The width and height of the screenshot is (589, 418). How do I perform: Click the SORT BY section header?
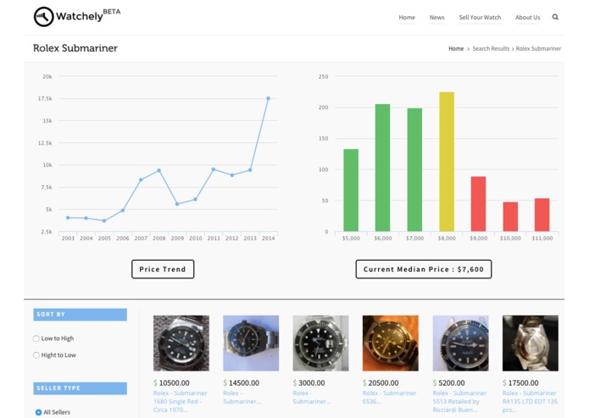80,315
